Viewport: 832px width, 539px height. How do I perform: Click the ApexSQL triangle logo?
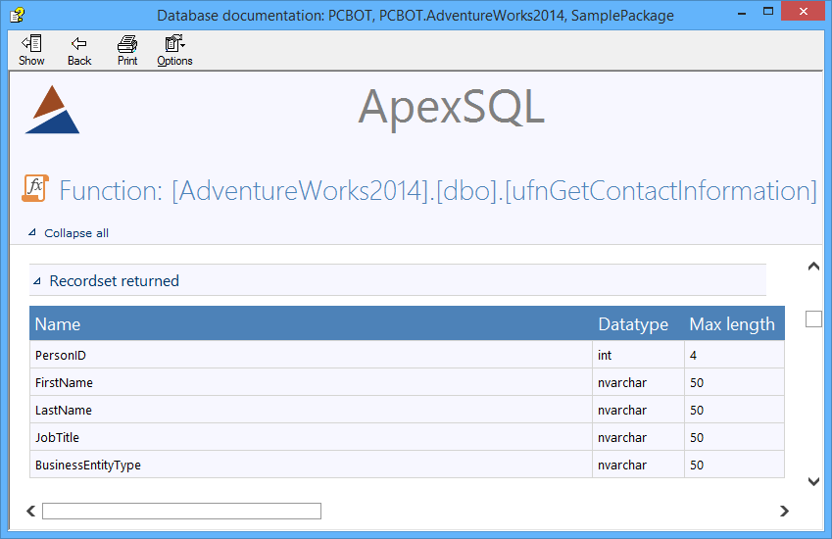52,110
